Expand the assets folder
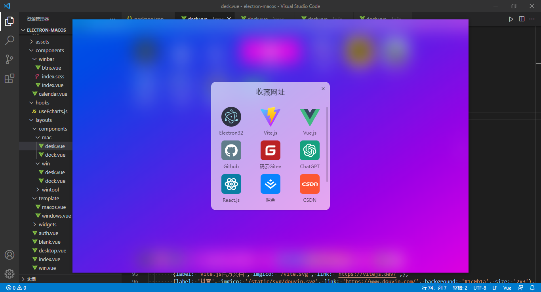Screen dimensions: 541x292 pyautogui.click(x=42, y=42)
